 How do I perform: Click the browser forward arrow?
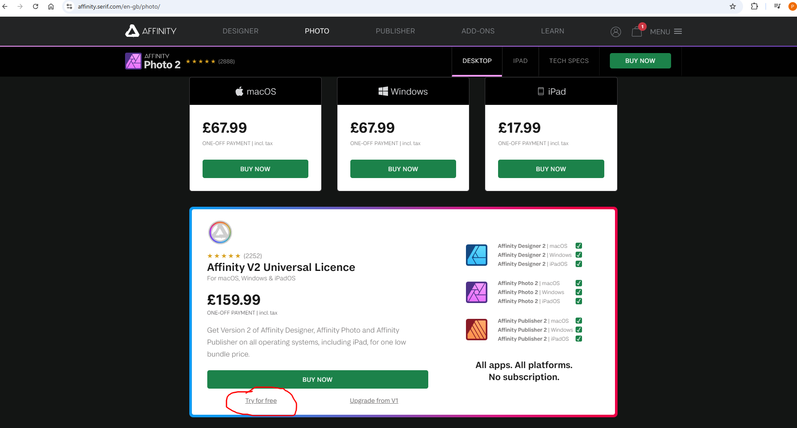20,6
